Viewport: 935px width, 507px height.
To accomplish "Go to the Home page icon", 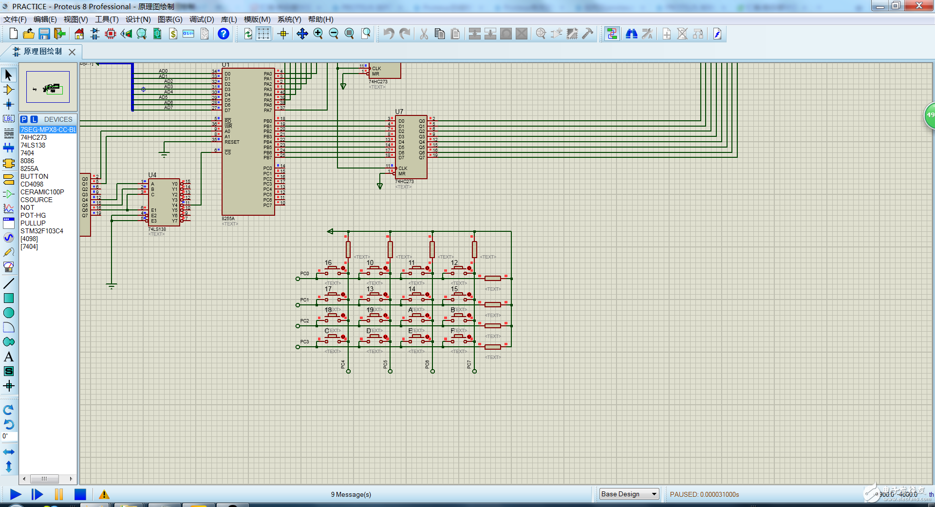I will [x=79, y=34].
